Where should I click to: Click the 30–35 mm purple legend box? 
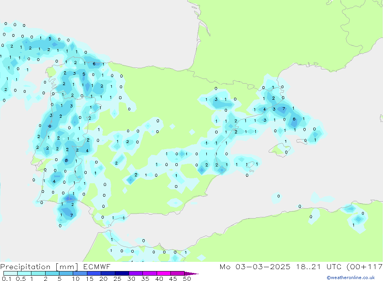136,273
